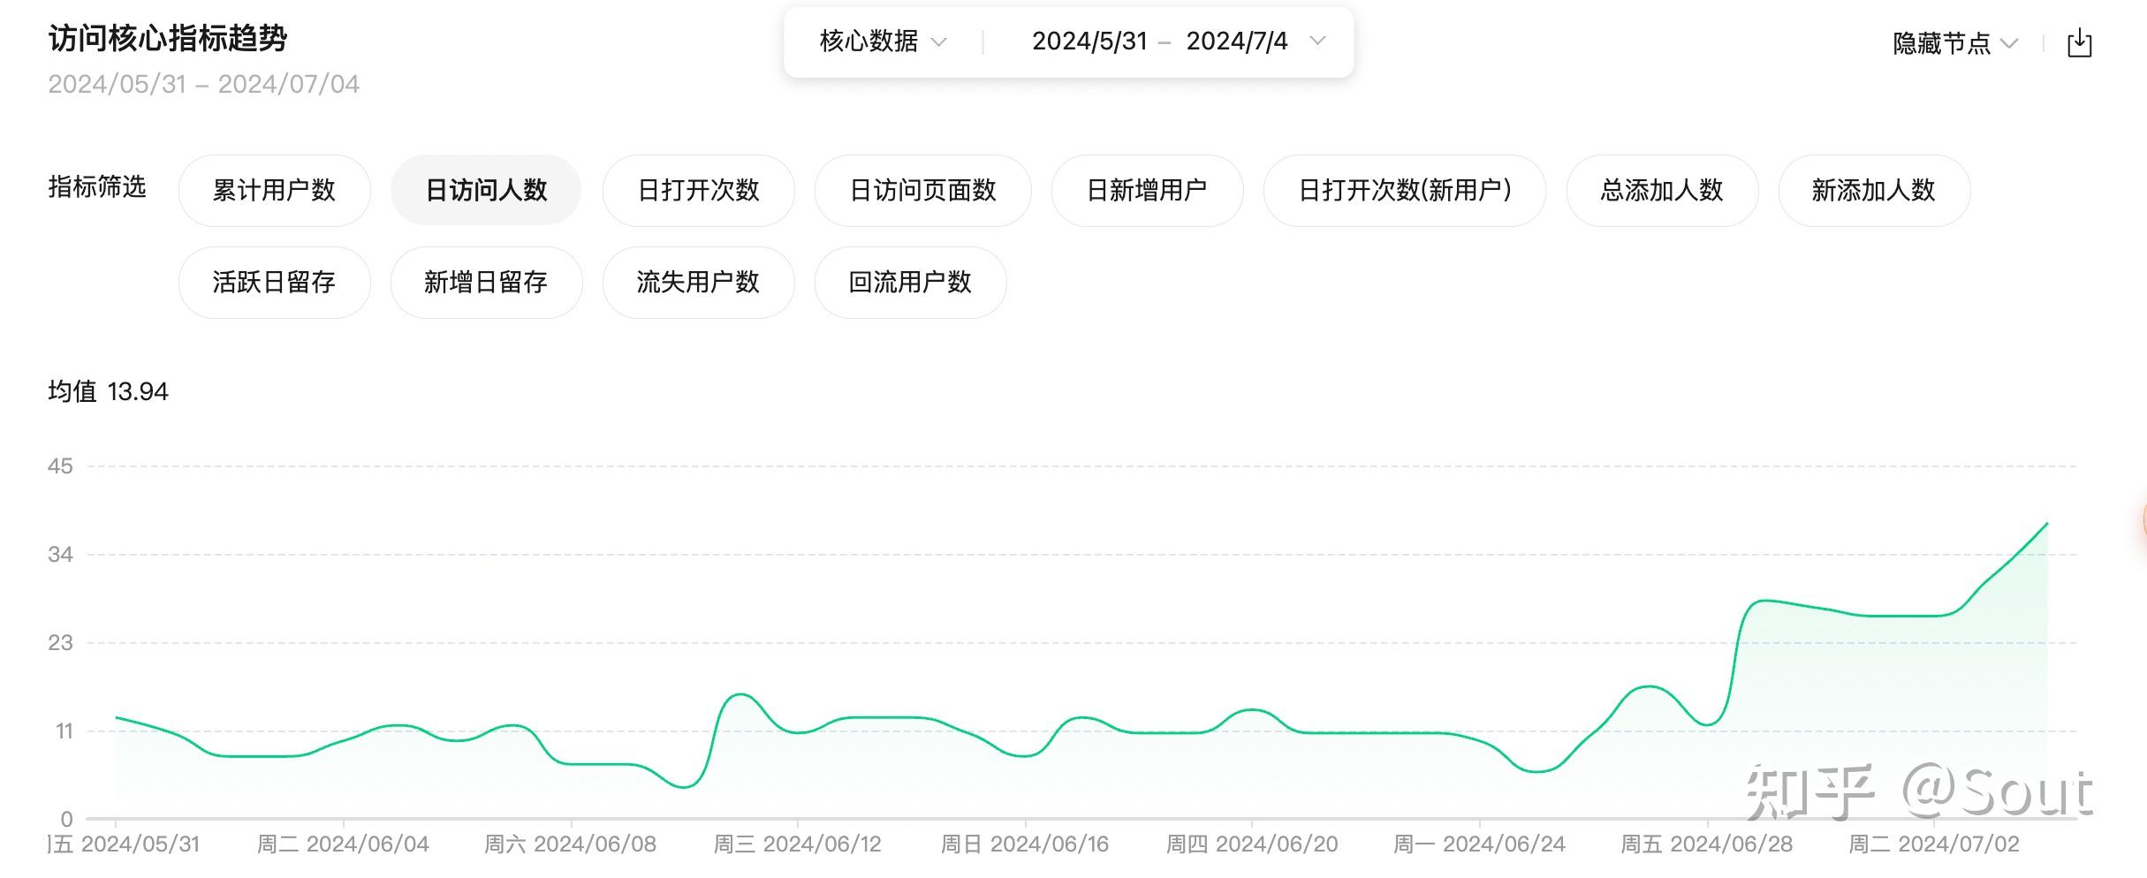Select the 活跃日留存 metric filter
This screenshot has width=2147, height=878.
coord(274,282)
